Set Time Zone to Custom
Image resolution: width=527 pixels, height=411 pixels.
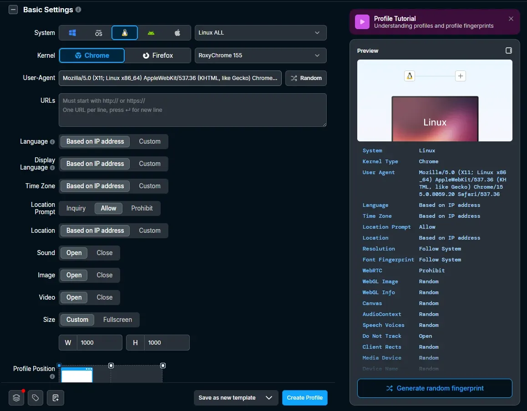pyautogui.click(x=150, y=186)
